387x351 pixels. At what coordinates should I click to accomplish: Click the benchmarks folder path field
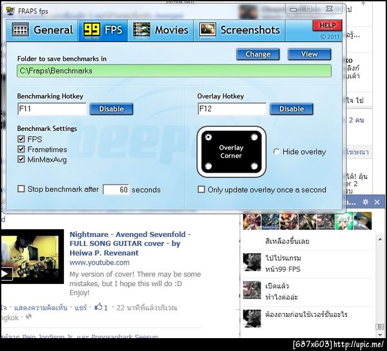coord(174,71)
